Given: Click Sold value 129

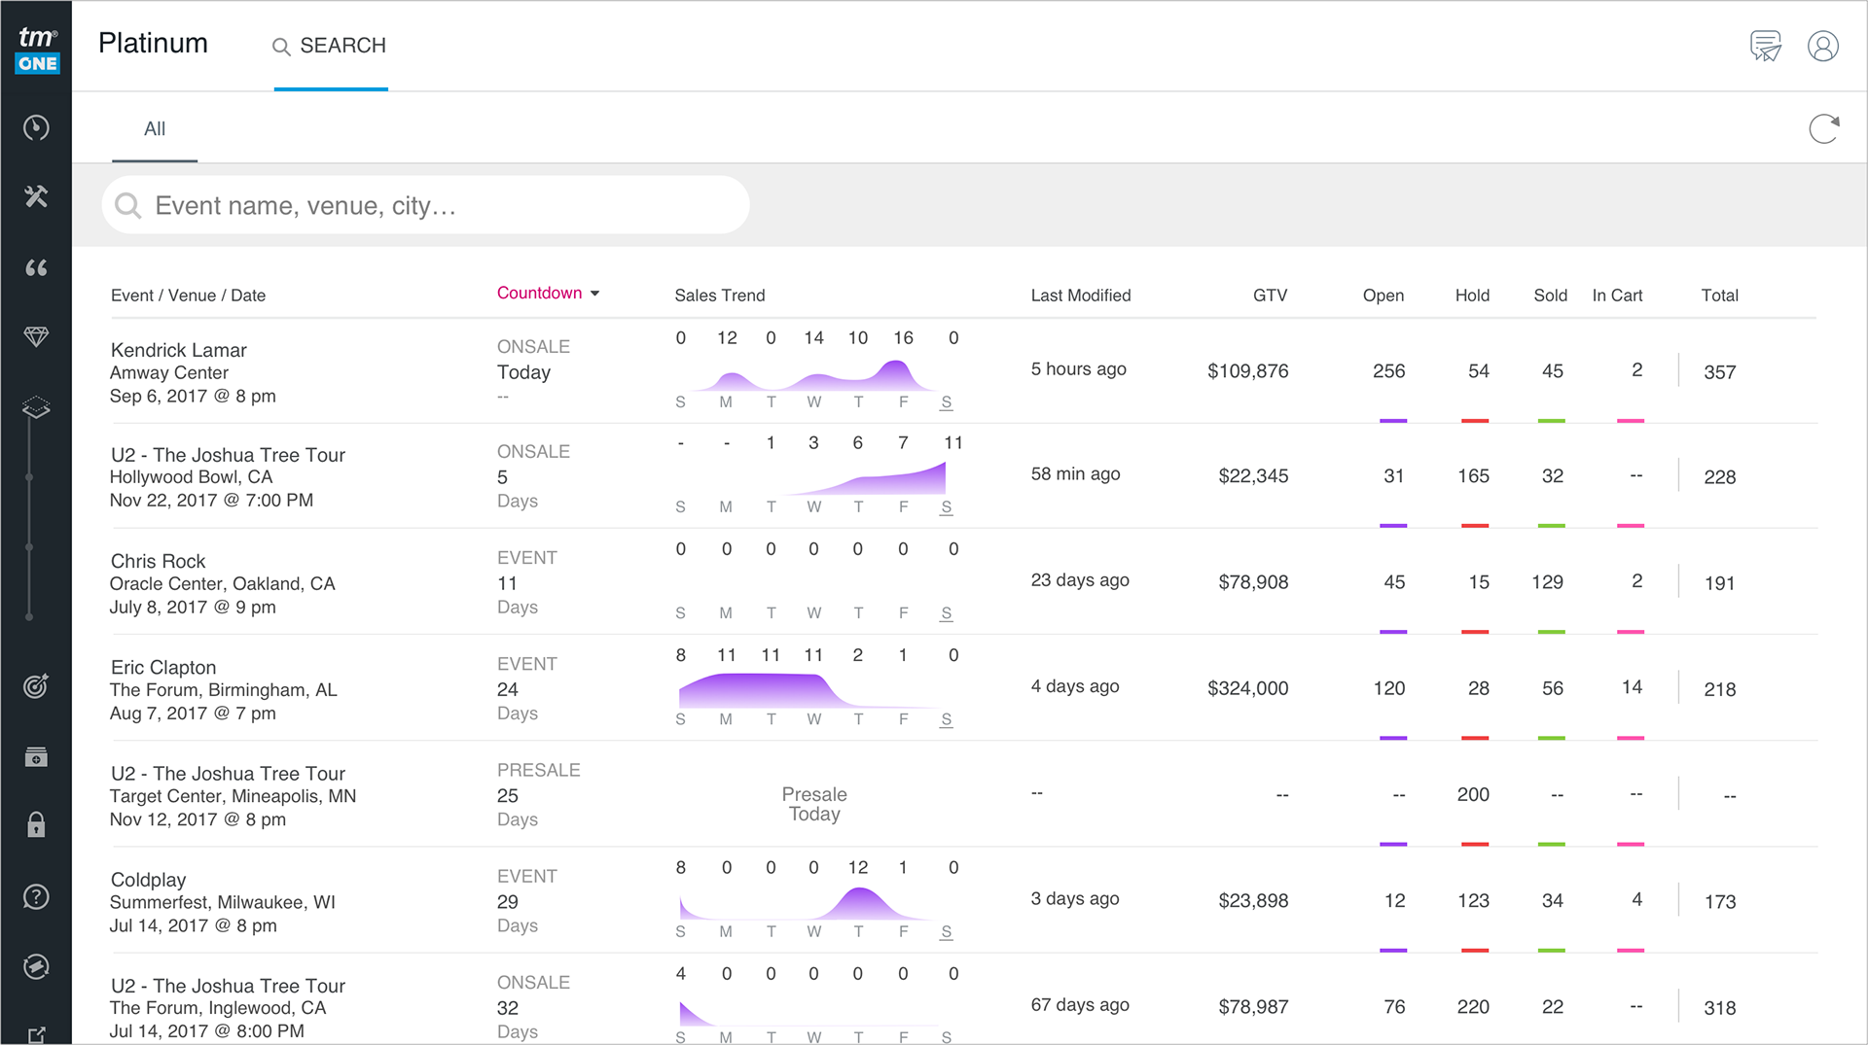Looking at the screenshot, I should 1547,581.
